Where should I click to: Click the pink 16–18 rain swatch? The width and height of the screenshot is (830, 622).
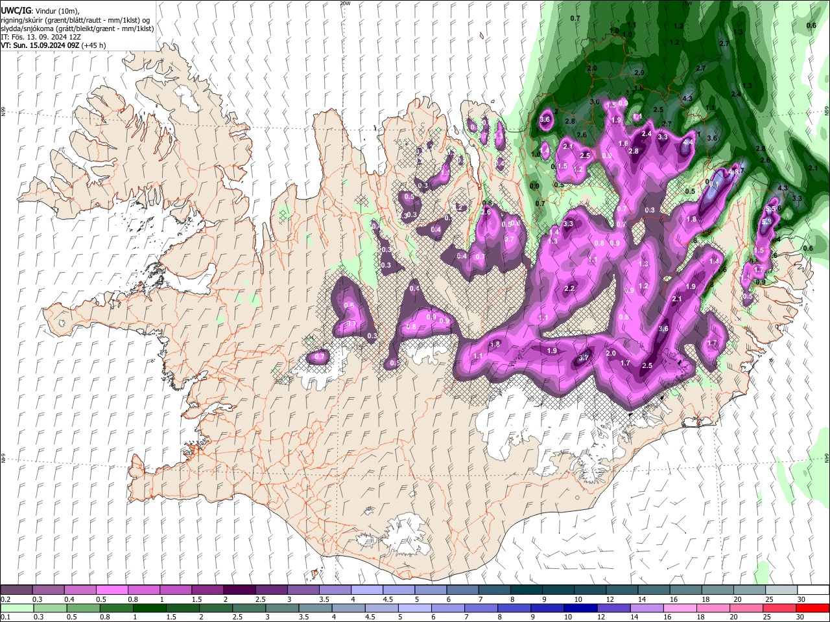680,608
